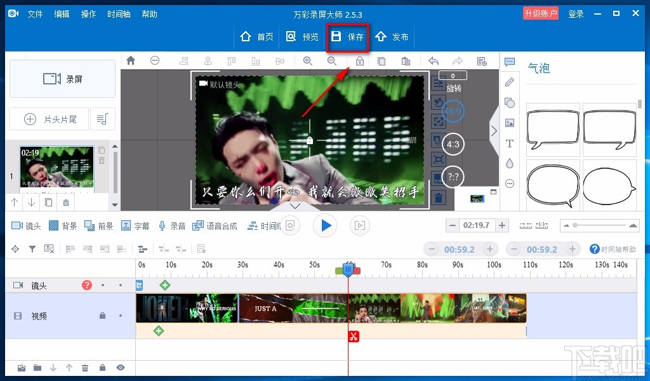
Task: Save project with 保存 button
Action: pos(347,37)
